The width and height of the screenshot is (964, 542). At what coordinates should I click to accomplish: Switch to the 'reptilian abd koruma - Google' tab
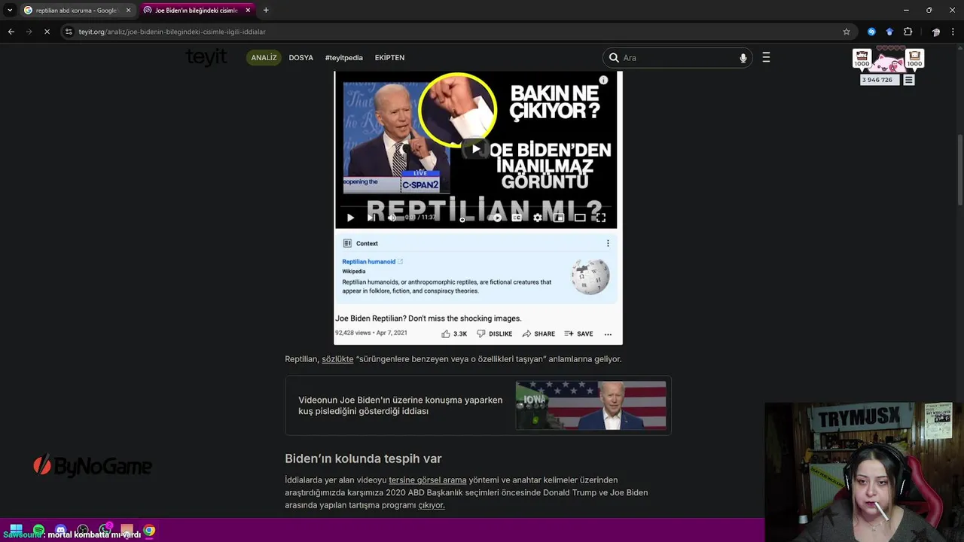click(77, 10)
